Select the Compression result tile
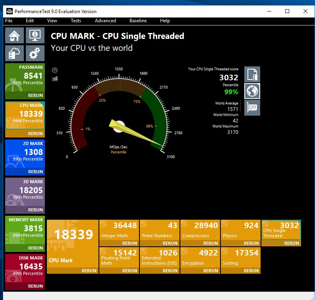Screen dimensions: 315x300 200,230
